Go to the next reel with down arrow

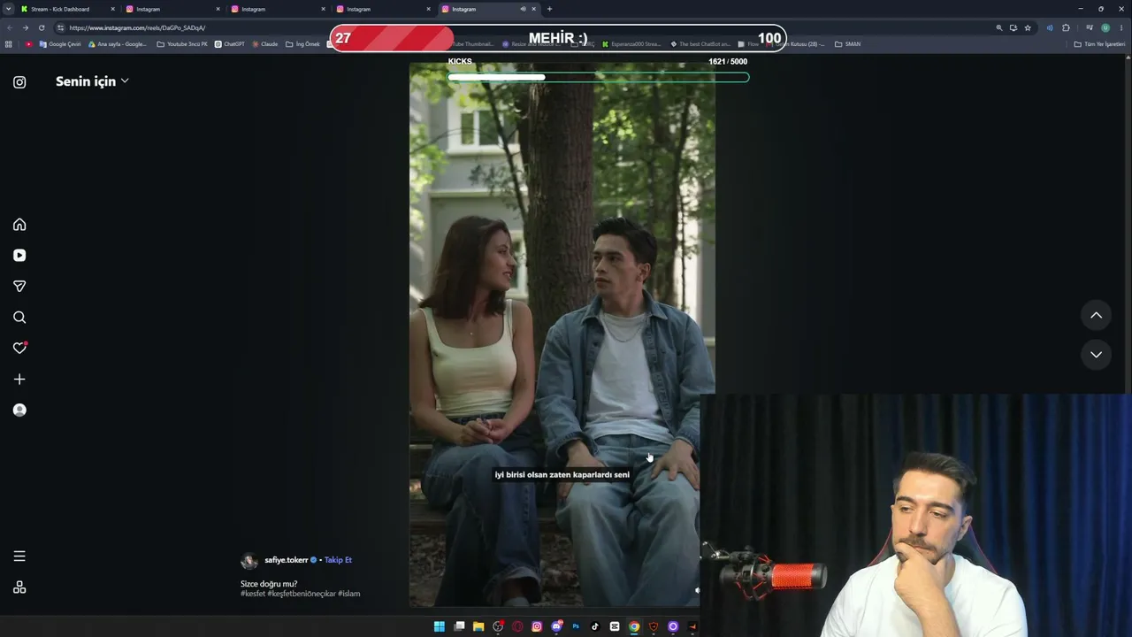tap(1096, 355)
